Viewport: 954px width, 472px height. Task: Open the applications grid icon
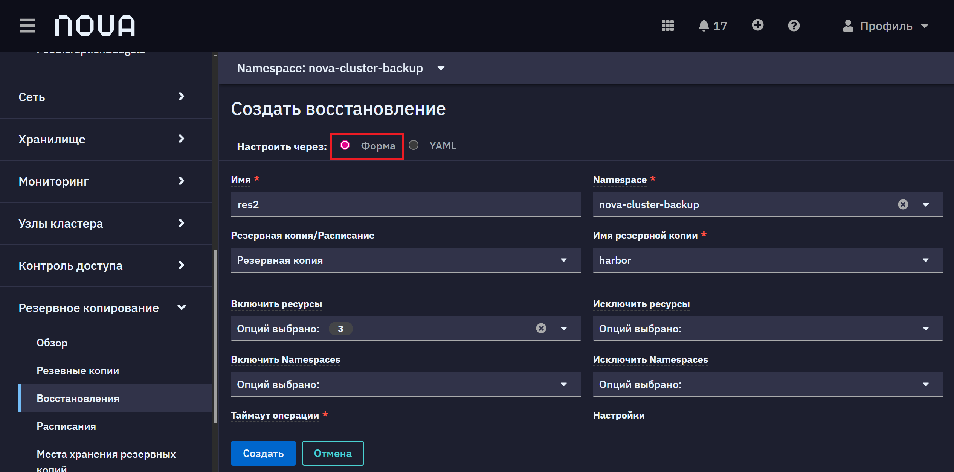[x=667, y=26]
